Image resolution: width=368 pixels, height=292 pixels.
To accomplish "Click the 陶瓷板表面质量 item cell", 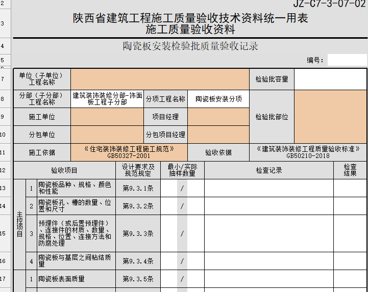I will click(x=77, y=279).
